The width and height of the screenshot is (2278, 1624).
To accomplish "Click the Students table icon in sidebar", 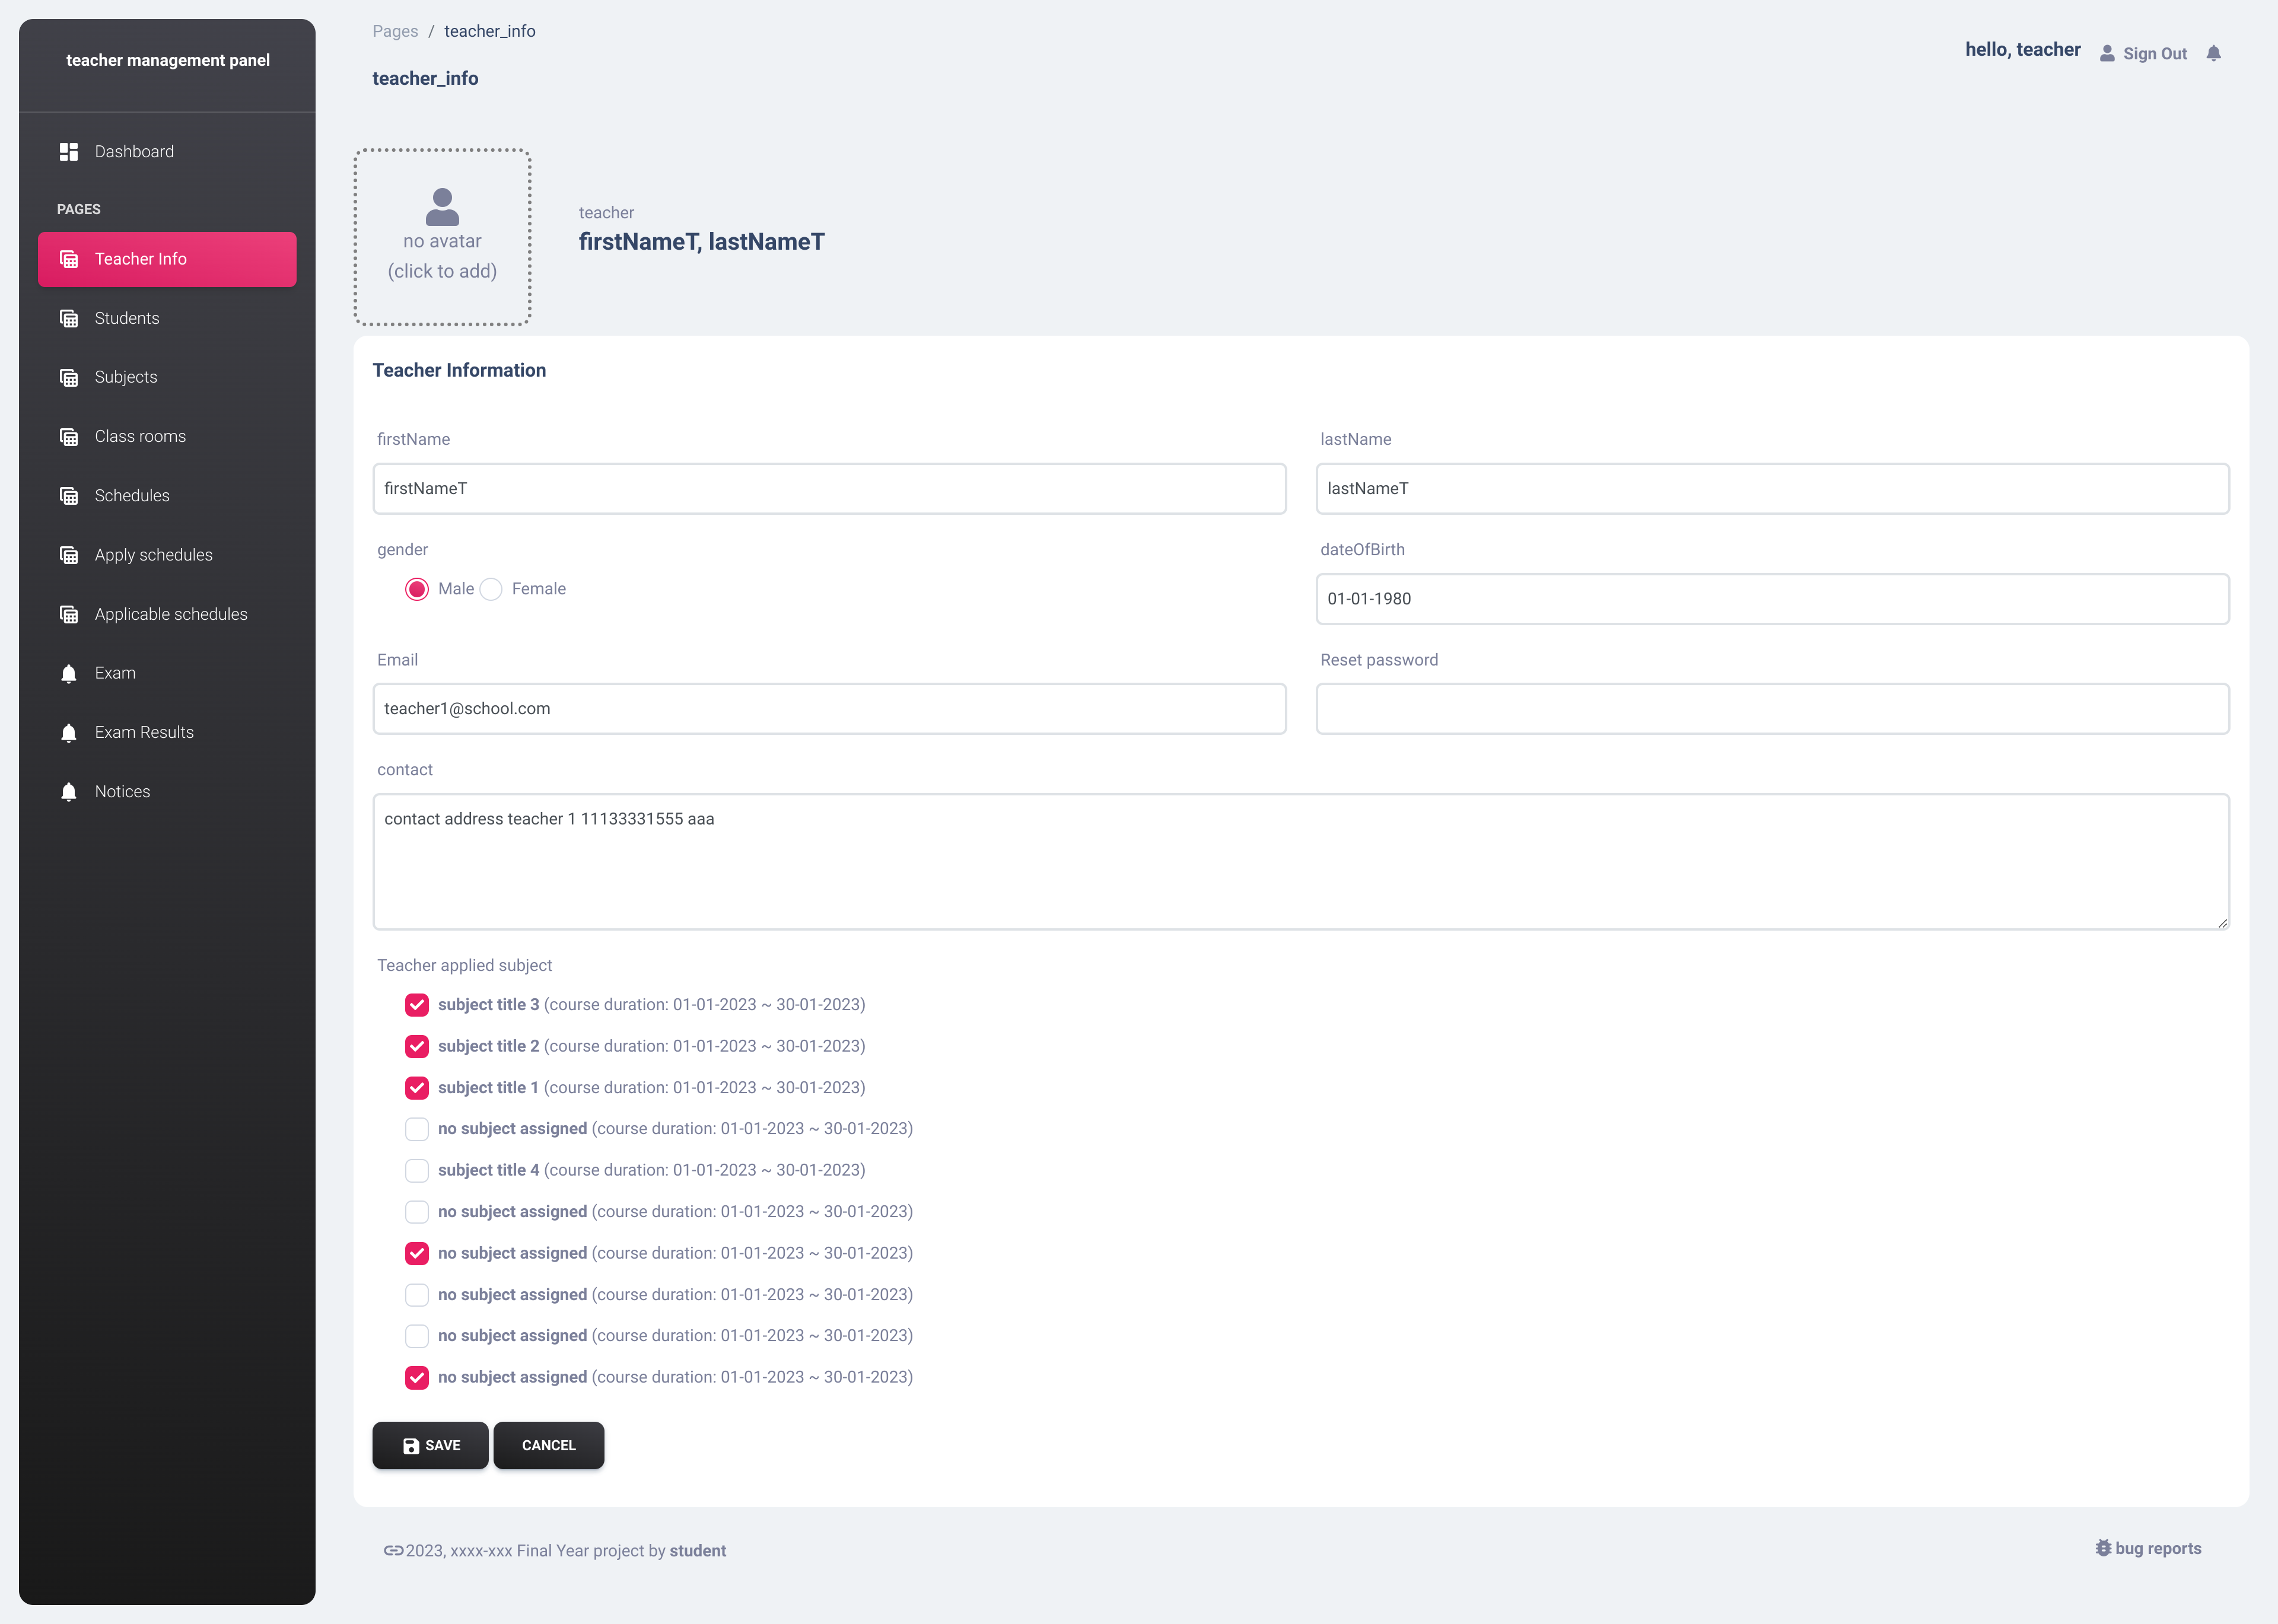I will 68,318.
